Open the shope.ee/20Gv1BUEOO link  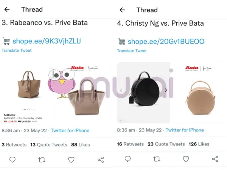(166, 42)
